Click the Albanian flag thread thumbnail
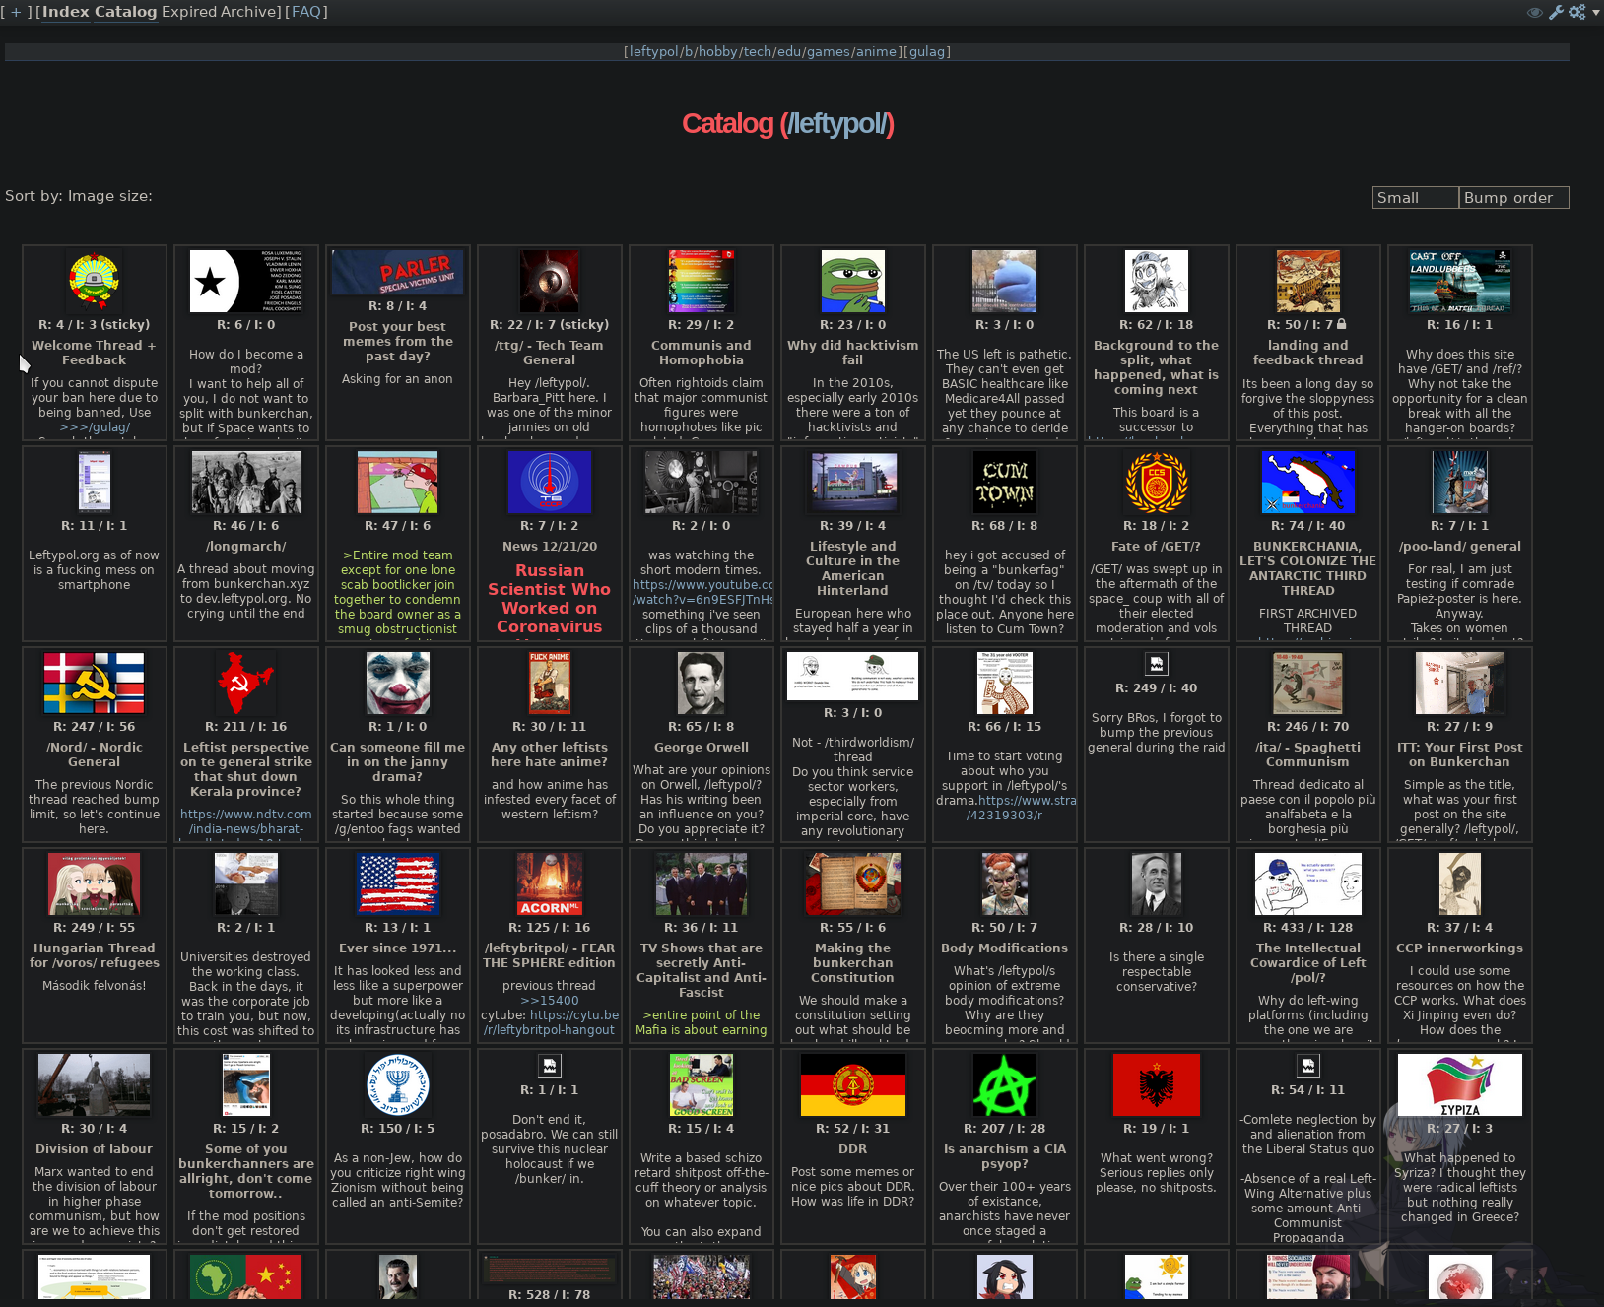The width and height of the screenshot is (1604, 1307). click(1156, 1084)
